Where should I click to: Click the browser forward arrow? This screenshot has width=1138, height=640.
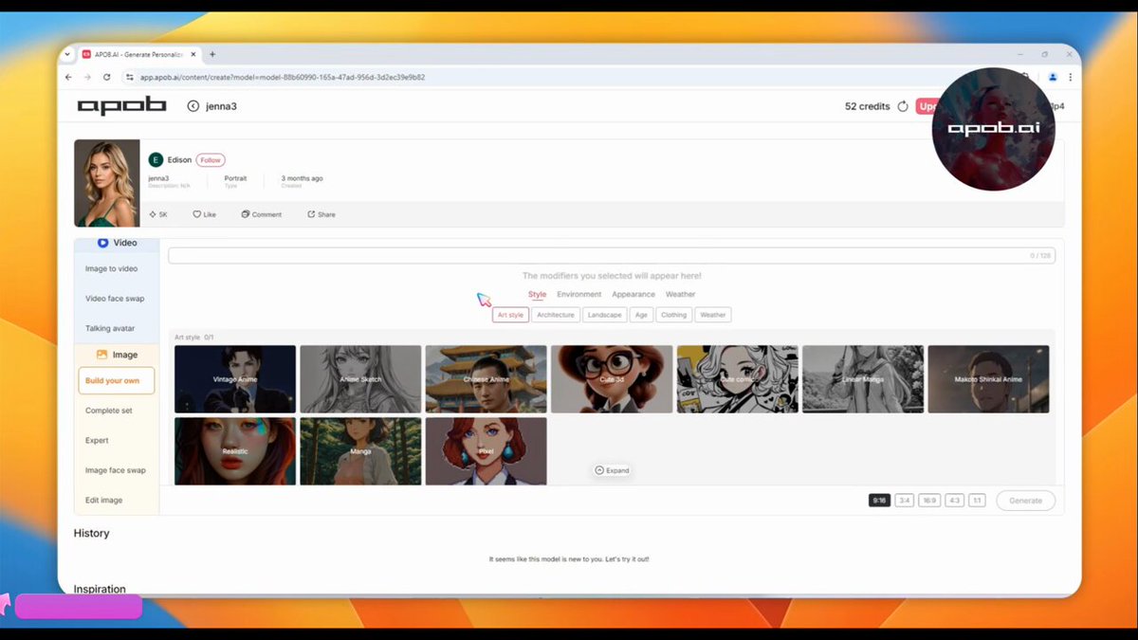click(87, 77)
